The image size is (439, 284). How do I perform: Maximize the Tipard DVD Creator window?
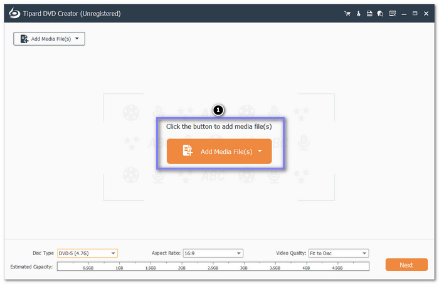(x=415, y=13)
